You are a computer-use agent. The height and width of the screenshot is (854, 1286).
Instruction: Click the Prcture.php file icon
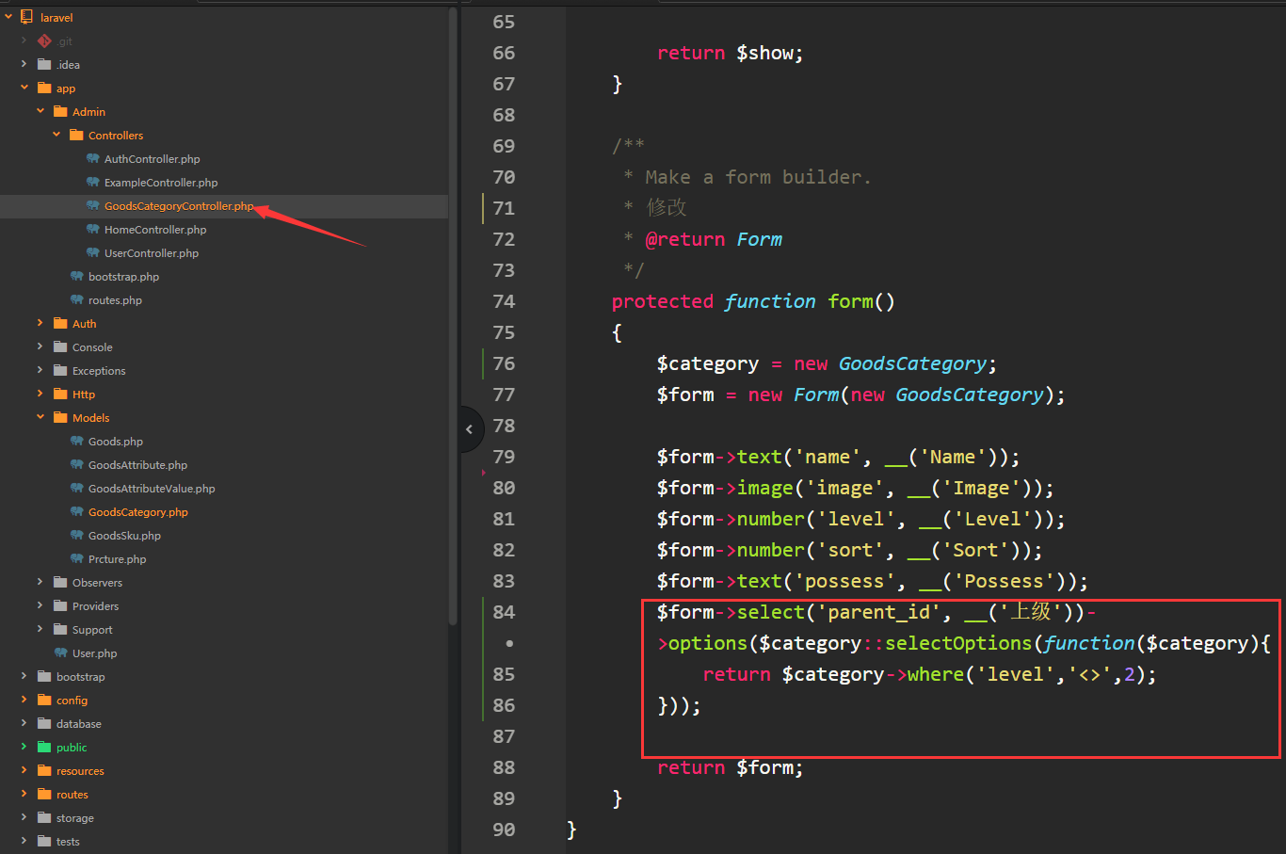point(76,558)
